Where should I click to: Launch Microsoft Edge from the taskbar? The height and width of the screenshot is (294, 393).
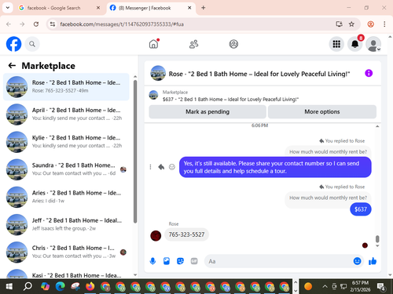pyautogui.click(x=61, y=287)
